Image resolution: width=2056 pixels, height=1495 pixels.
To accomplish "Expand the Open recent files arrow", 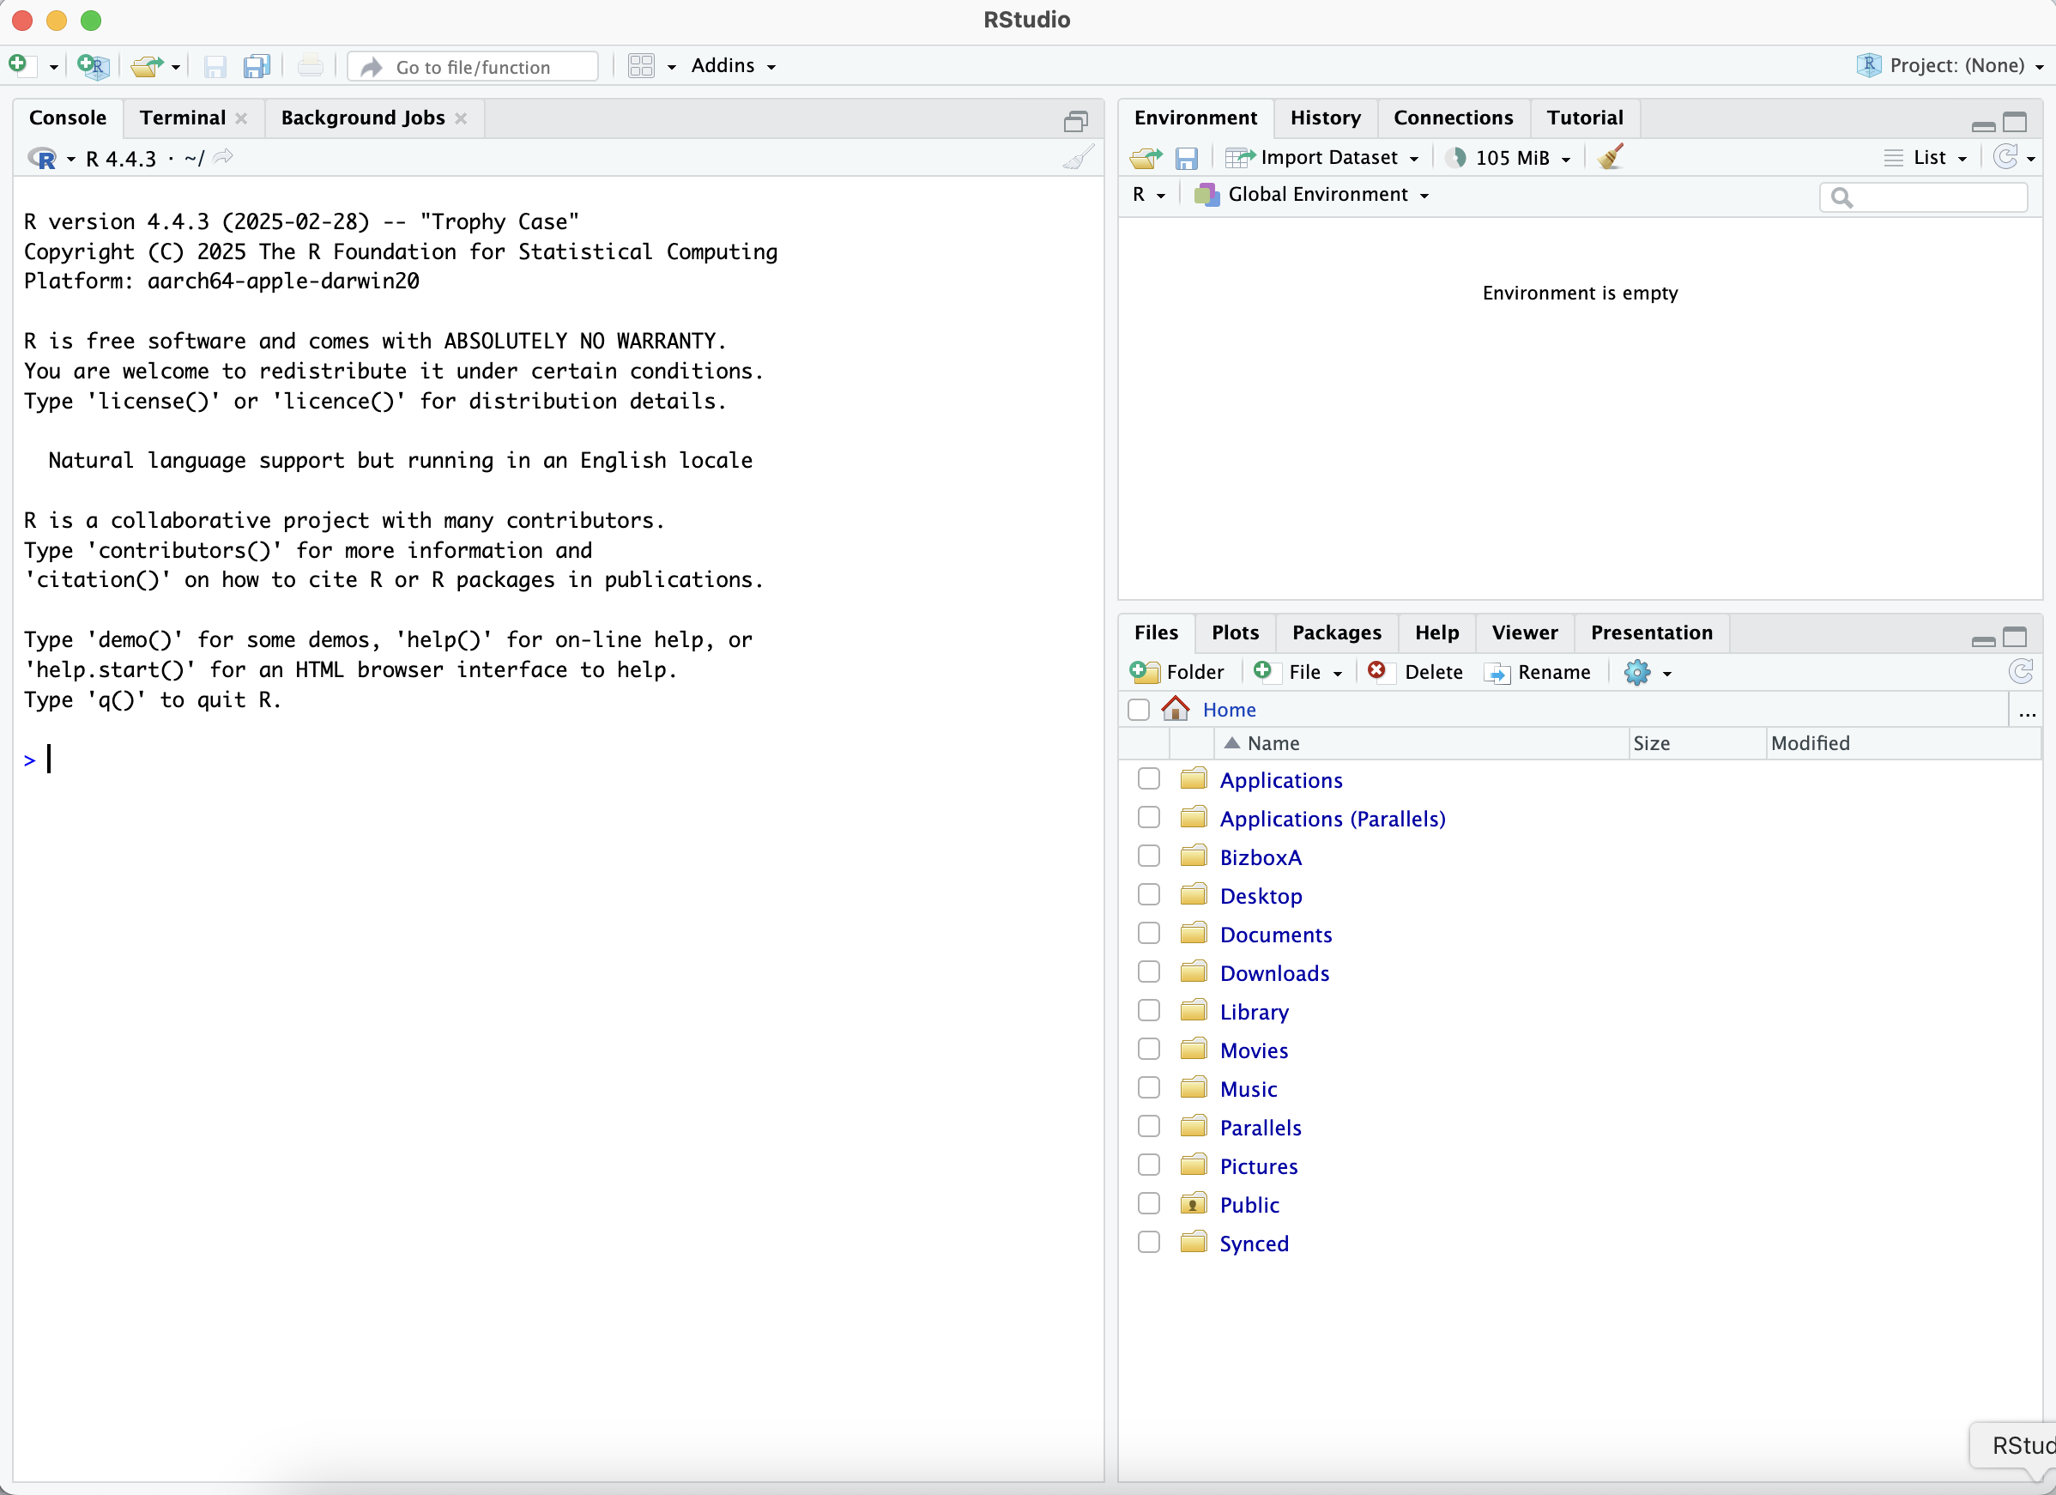I will 176,67.
